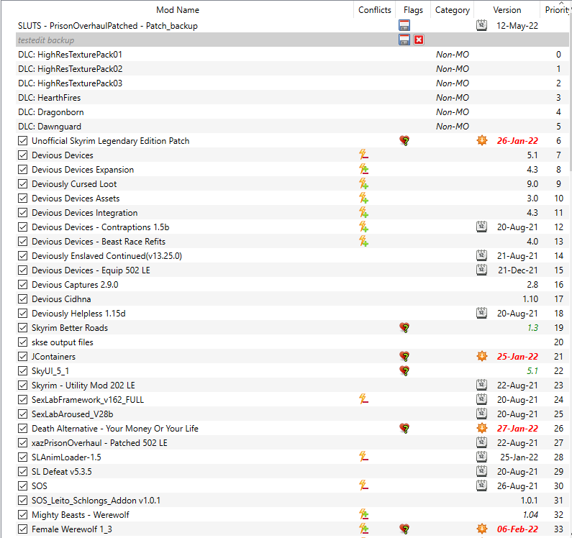Click the update star icon for JContainers
This screenshot has height=538, width=572.
click(x=482, y=356)
